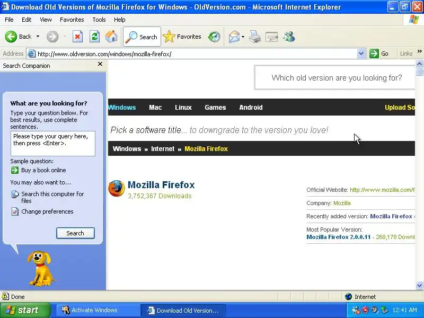Viewport: 424px width, 318px height.
Task: Open the Edit menu
Action: (x=26, y=20)
